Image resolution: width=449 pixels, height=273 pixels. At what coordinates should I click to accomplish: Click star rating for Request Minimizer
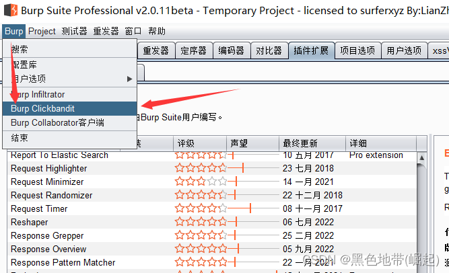(201, 182)
